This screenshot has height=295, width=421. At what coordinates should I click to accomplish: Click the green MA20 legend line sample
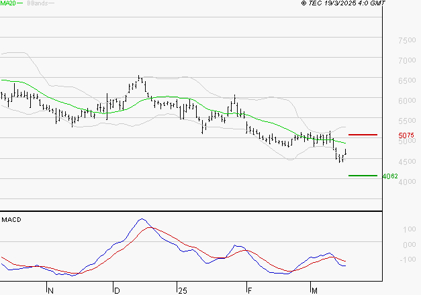coord(20,3)
